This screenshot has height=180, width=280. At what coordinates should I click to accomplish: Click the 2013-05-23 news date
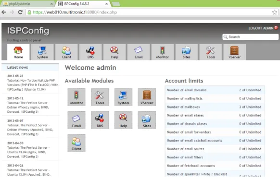(x=15, y=76)
